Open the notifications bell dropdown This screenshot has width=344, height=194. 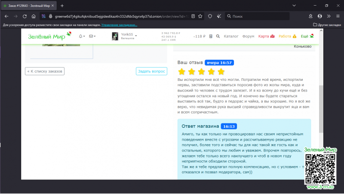click(81, 36)
